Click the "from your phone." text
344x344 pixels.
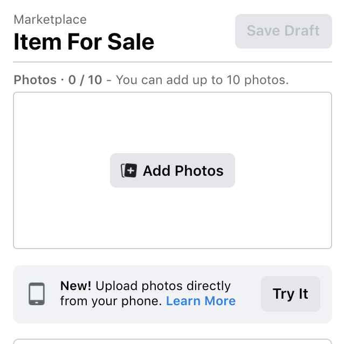tap(111, 301)
